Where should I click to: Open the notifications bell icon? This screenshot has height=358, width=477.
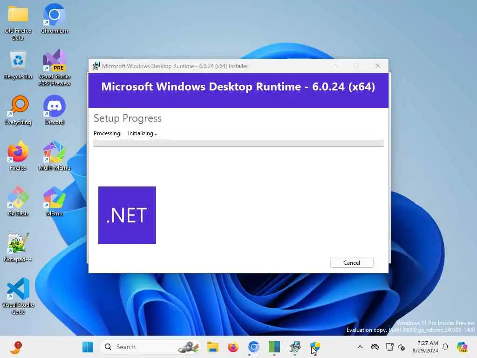pos(445,347)
